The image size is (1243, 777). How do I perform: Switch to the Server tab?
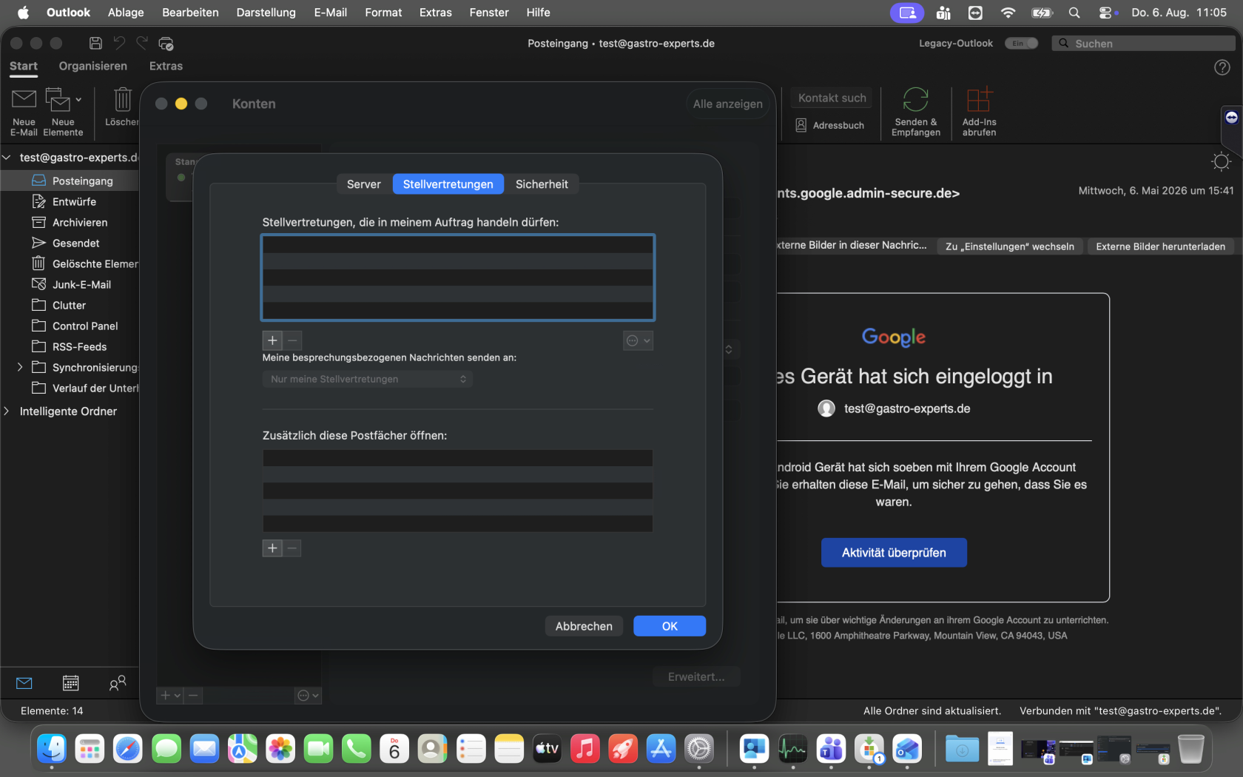pos(363,184)
